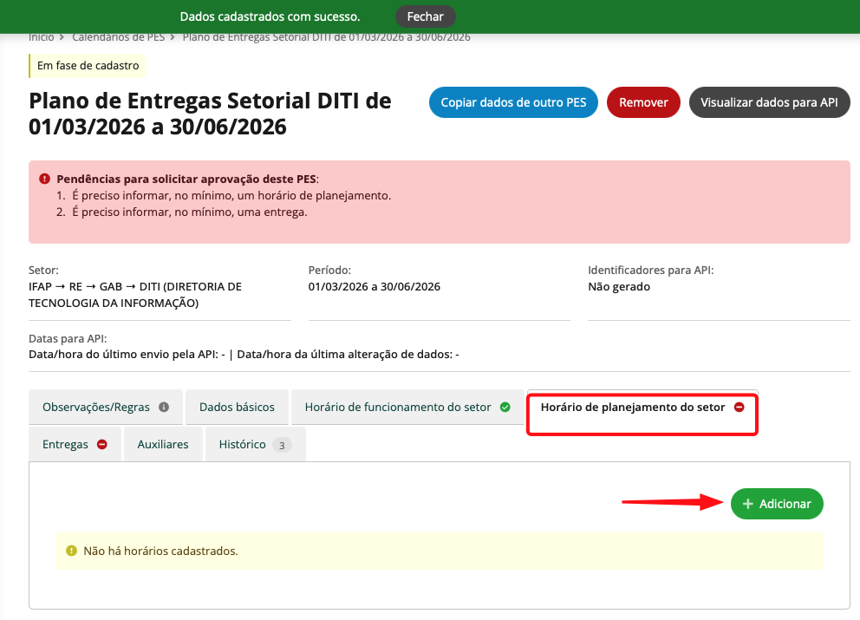Switch to the Dados básicos tab
The width and height of the screenshot is (860, 620).
tap(237, 408)
